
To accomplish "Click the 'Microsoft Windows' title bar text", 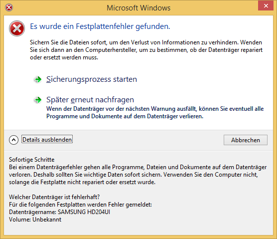I will (x=138, y=8).
